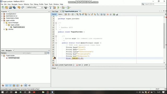Collapse the main method fold at line 17

[56, 43]
